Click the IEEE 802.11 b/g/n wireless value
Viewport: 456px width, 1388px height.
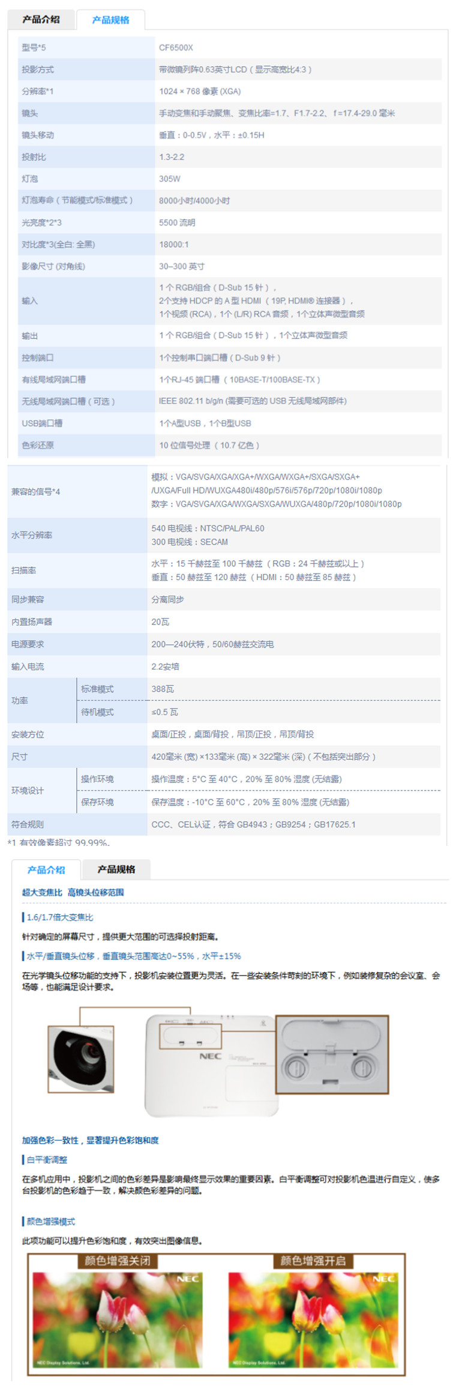click(253, 401)
